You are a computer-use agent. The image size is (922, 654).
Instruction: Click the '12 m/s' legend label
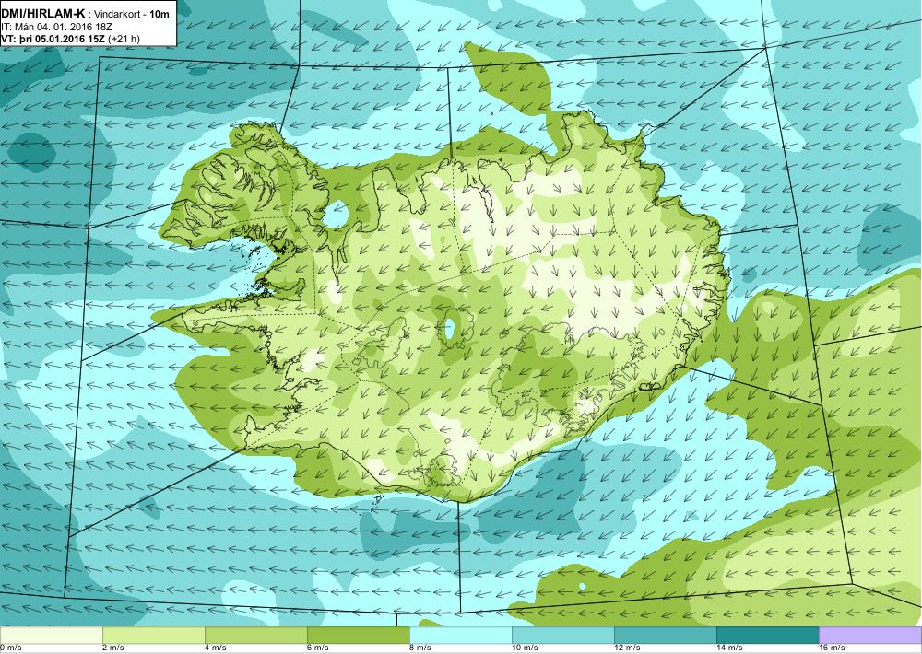coord(627,648)
